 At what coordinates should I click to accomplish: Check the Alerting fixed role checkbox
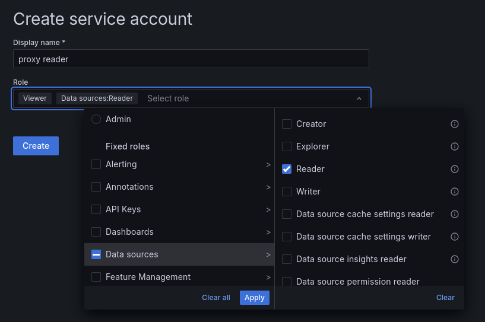tap(96, 164)
